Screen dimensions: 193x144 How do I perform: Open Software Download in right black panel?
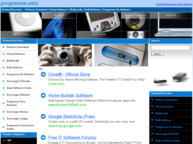(x=166, y=100)
